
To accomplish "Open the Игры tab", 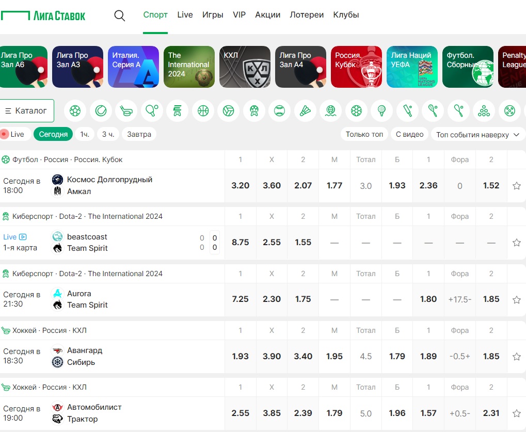I will tap(213, 15).
